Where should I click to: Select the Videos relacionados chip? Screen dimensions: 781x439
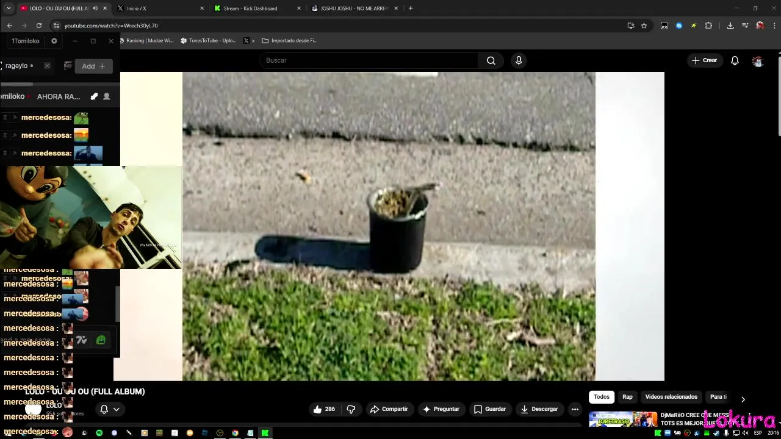click(x=671, y=397)
